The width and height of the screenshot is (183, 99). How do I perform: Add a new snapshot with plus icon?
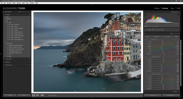[30, 59]
